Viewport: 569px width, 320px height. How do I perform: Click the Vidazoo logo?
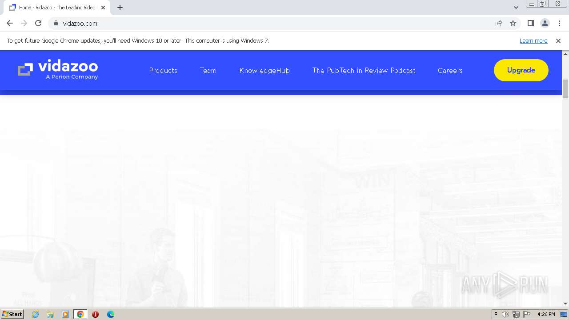[x=58, y=70]
